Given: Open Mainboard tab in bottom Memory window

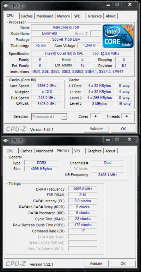Looking at the screenshot, I should tap(44, 151).
